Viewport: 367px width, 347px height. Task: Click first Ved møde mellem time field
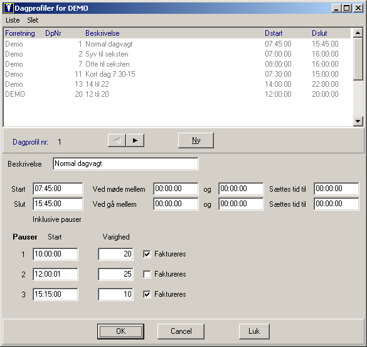[176, 189]
